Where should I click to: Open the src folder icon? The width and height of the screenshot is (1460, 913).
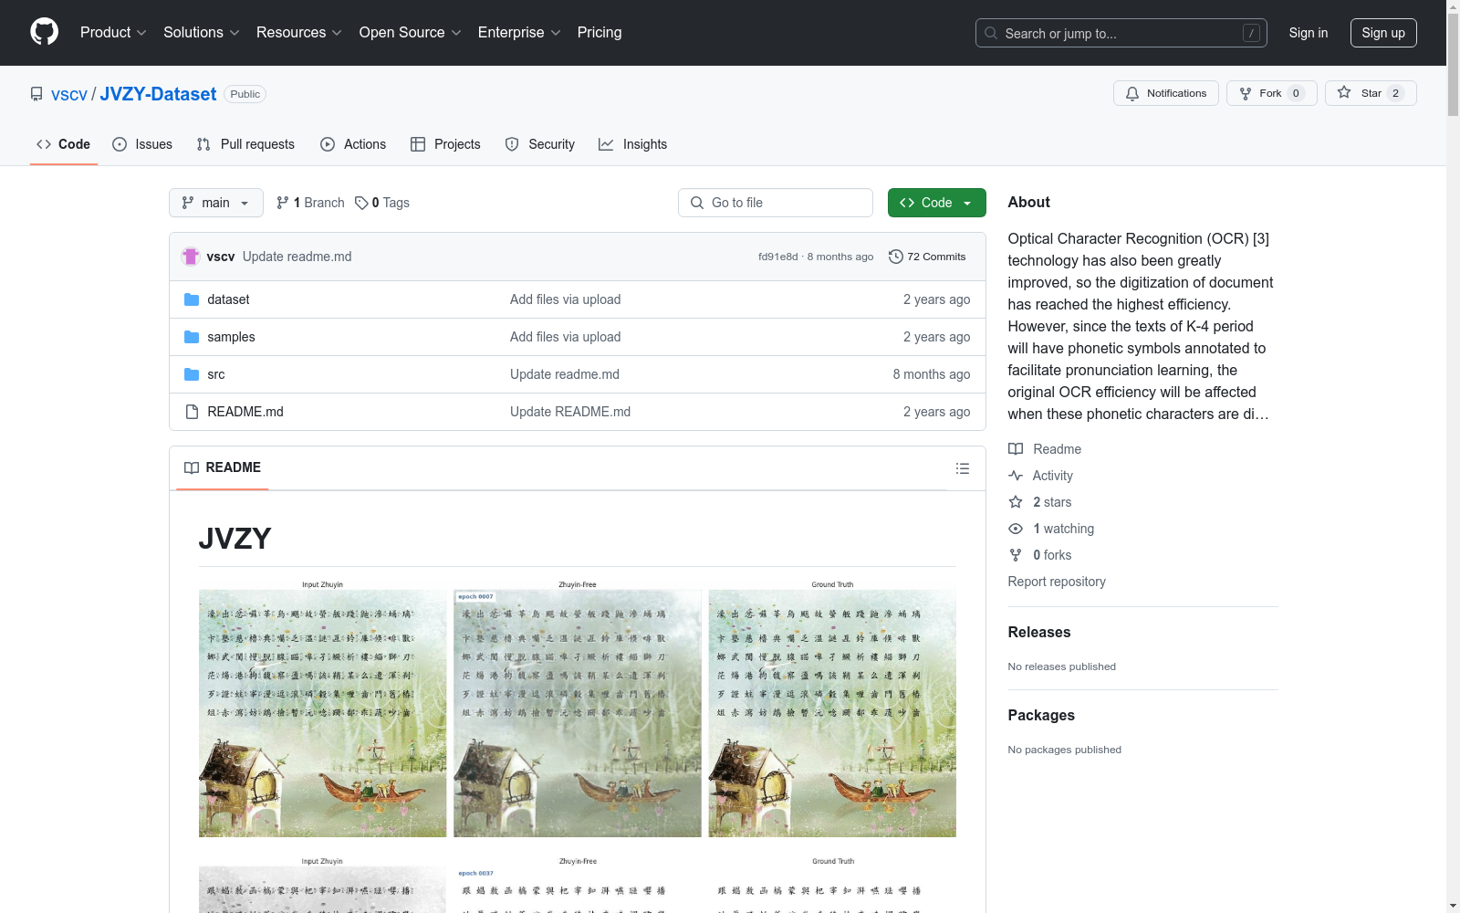coord(192,374)
